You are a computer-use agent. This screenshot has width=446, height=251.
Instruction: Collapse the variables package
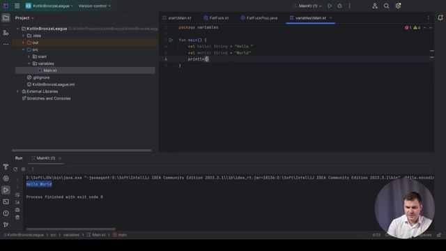[x=29, y=63]
